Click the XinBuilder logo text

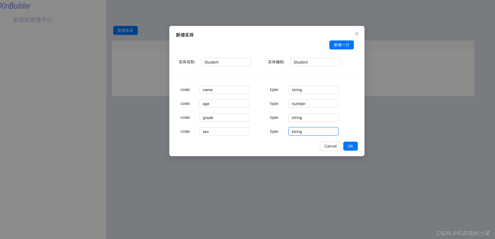pyautogui.click(x=15, y=6)
